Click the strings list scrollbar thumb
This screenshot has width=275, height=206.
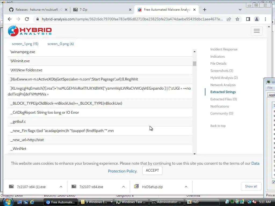point(194,64)
